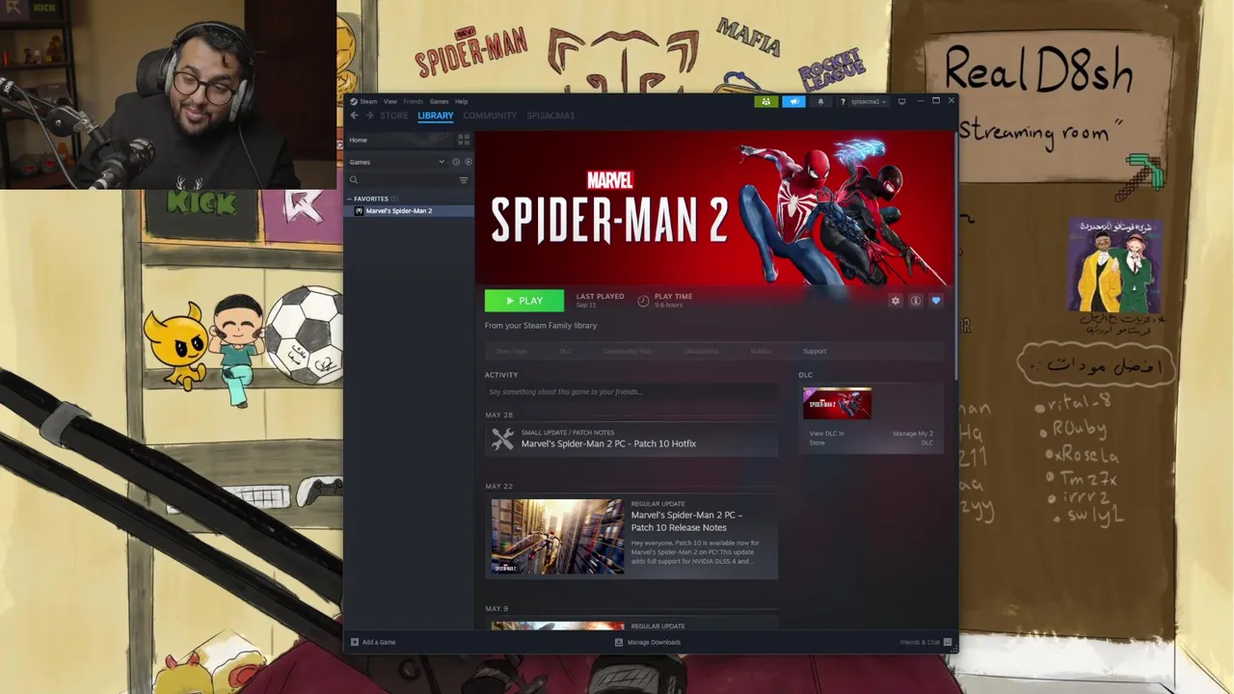Switch to the LIBRARY tab
This screenshot has width=1234, height=694.
tap(435, 116)
